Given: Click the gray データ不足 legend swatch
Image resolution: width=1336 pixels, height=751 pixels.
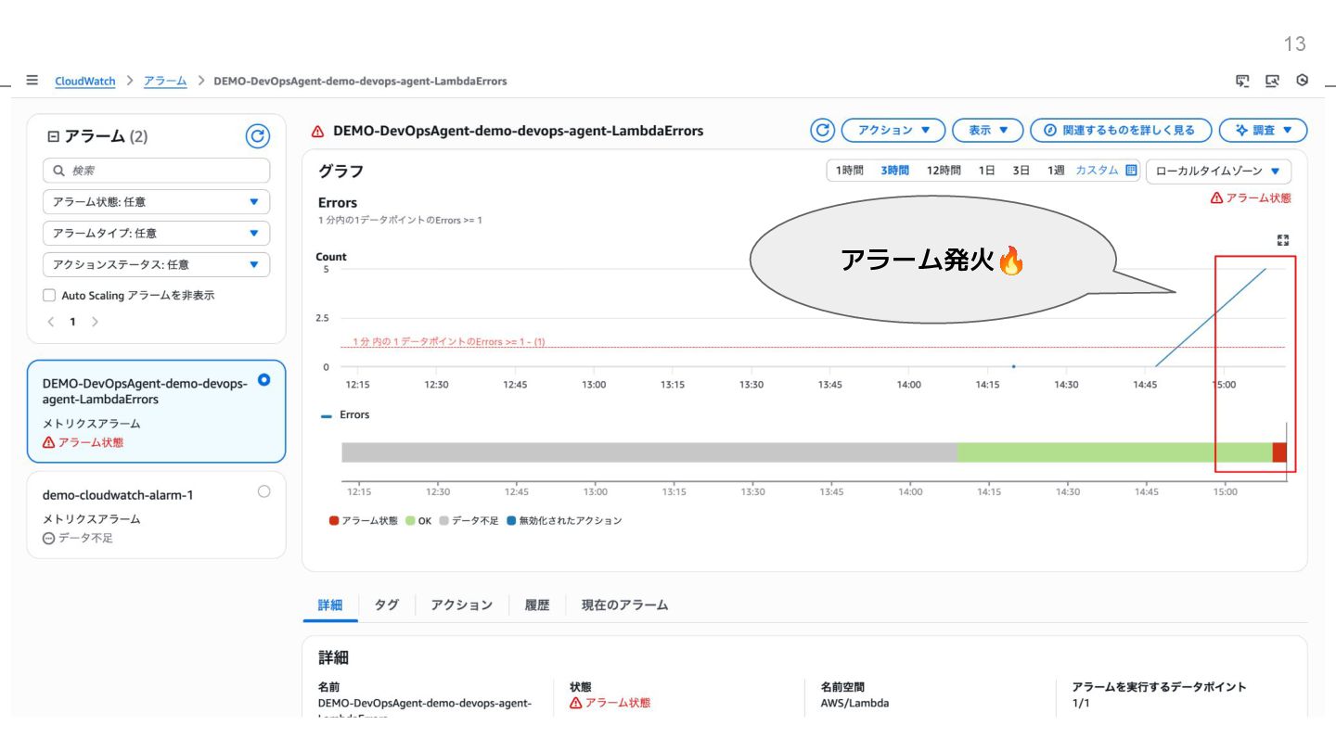Looking at the screenshot, I should 444,521.
